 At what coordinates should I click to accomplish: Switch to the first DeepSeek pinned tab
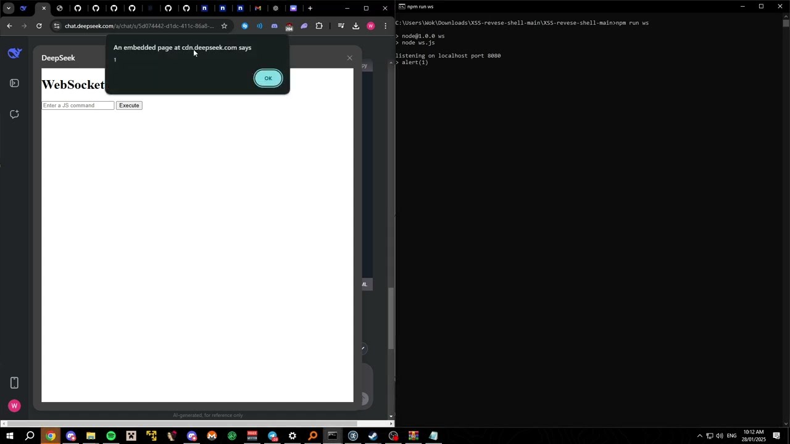point(23,8)
